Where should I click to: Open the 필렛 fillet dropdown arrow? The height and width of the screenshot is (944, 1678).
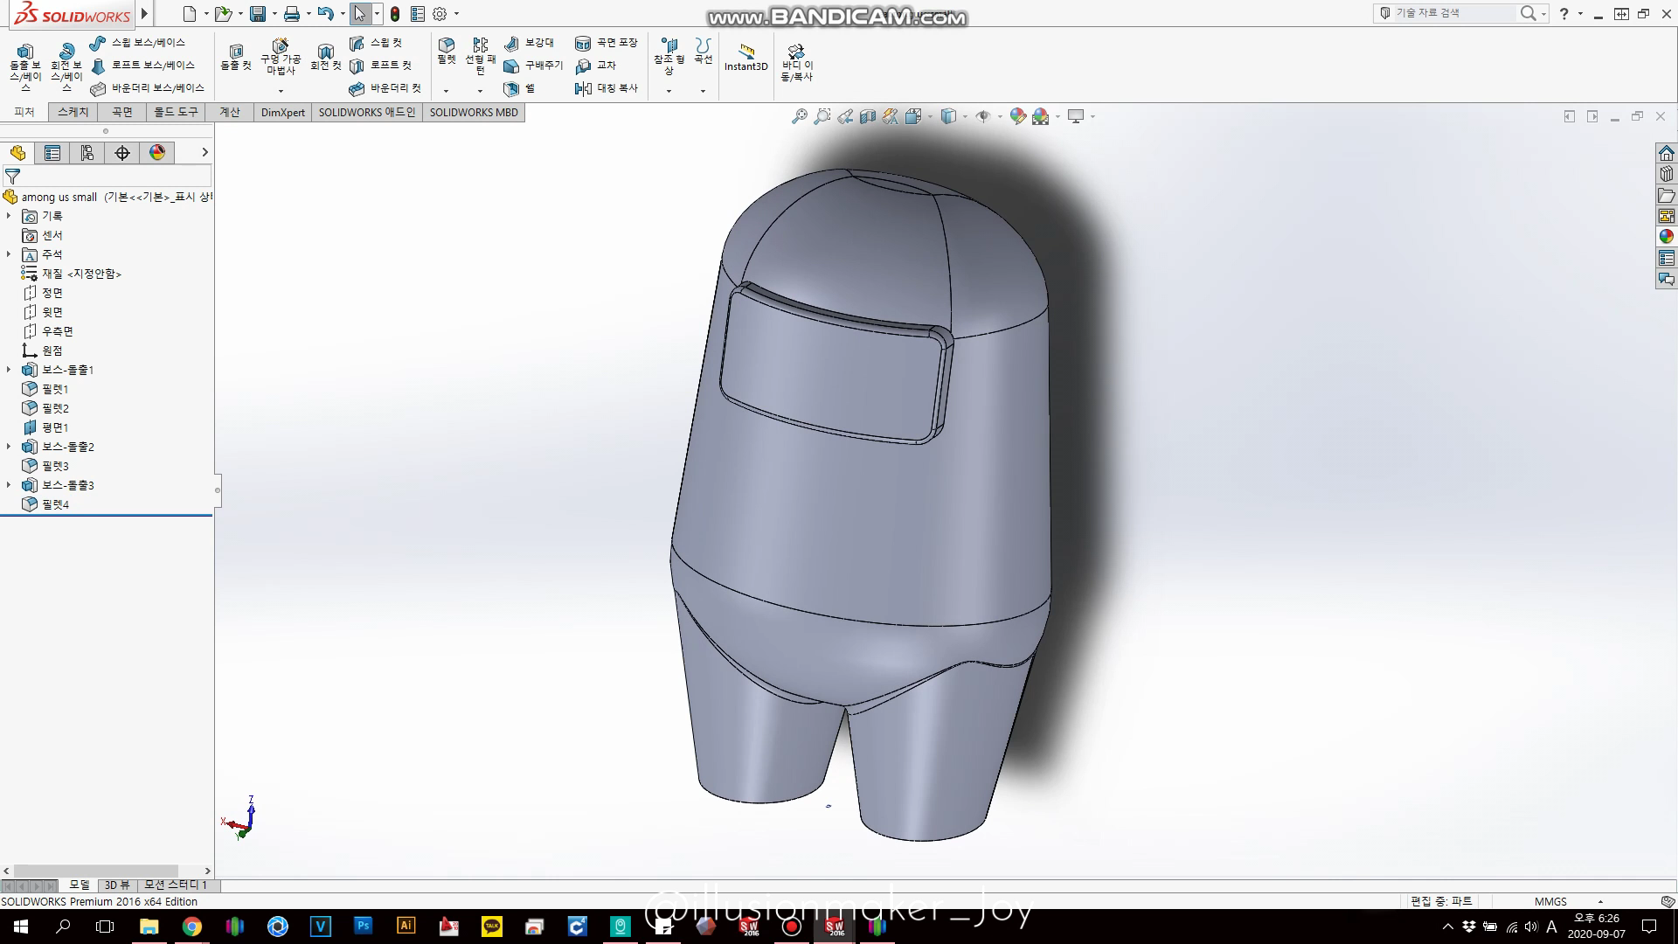pyautogui.click(x=446, y=91)
